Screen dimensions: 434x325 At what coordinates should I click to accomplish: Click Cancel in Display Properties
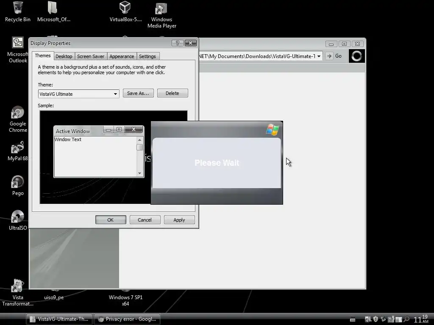click(x=145, y=220)
